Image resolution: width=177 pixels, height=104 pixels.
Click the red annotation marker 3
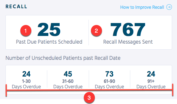(89, 98)
